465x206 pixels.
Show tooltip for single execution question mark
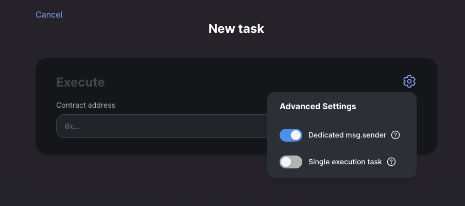click(x=391, y=162)
